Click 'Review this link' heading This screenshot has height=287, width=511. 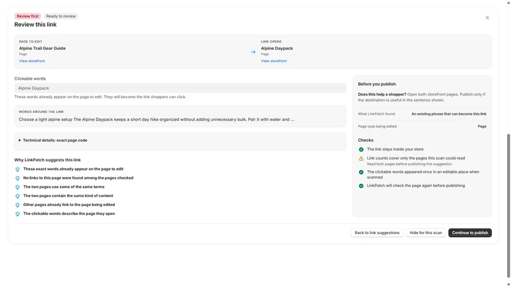coord(36,25)
